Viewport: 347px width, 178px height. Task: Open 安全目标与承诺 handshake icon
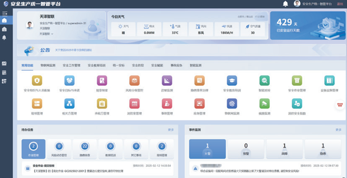[x=69, y=80]
